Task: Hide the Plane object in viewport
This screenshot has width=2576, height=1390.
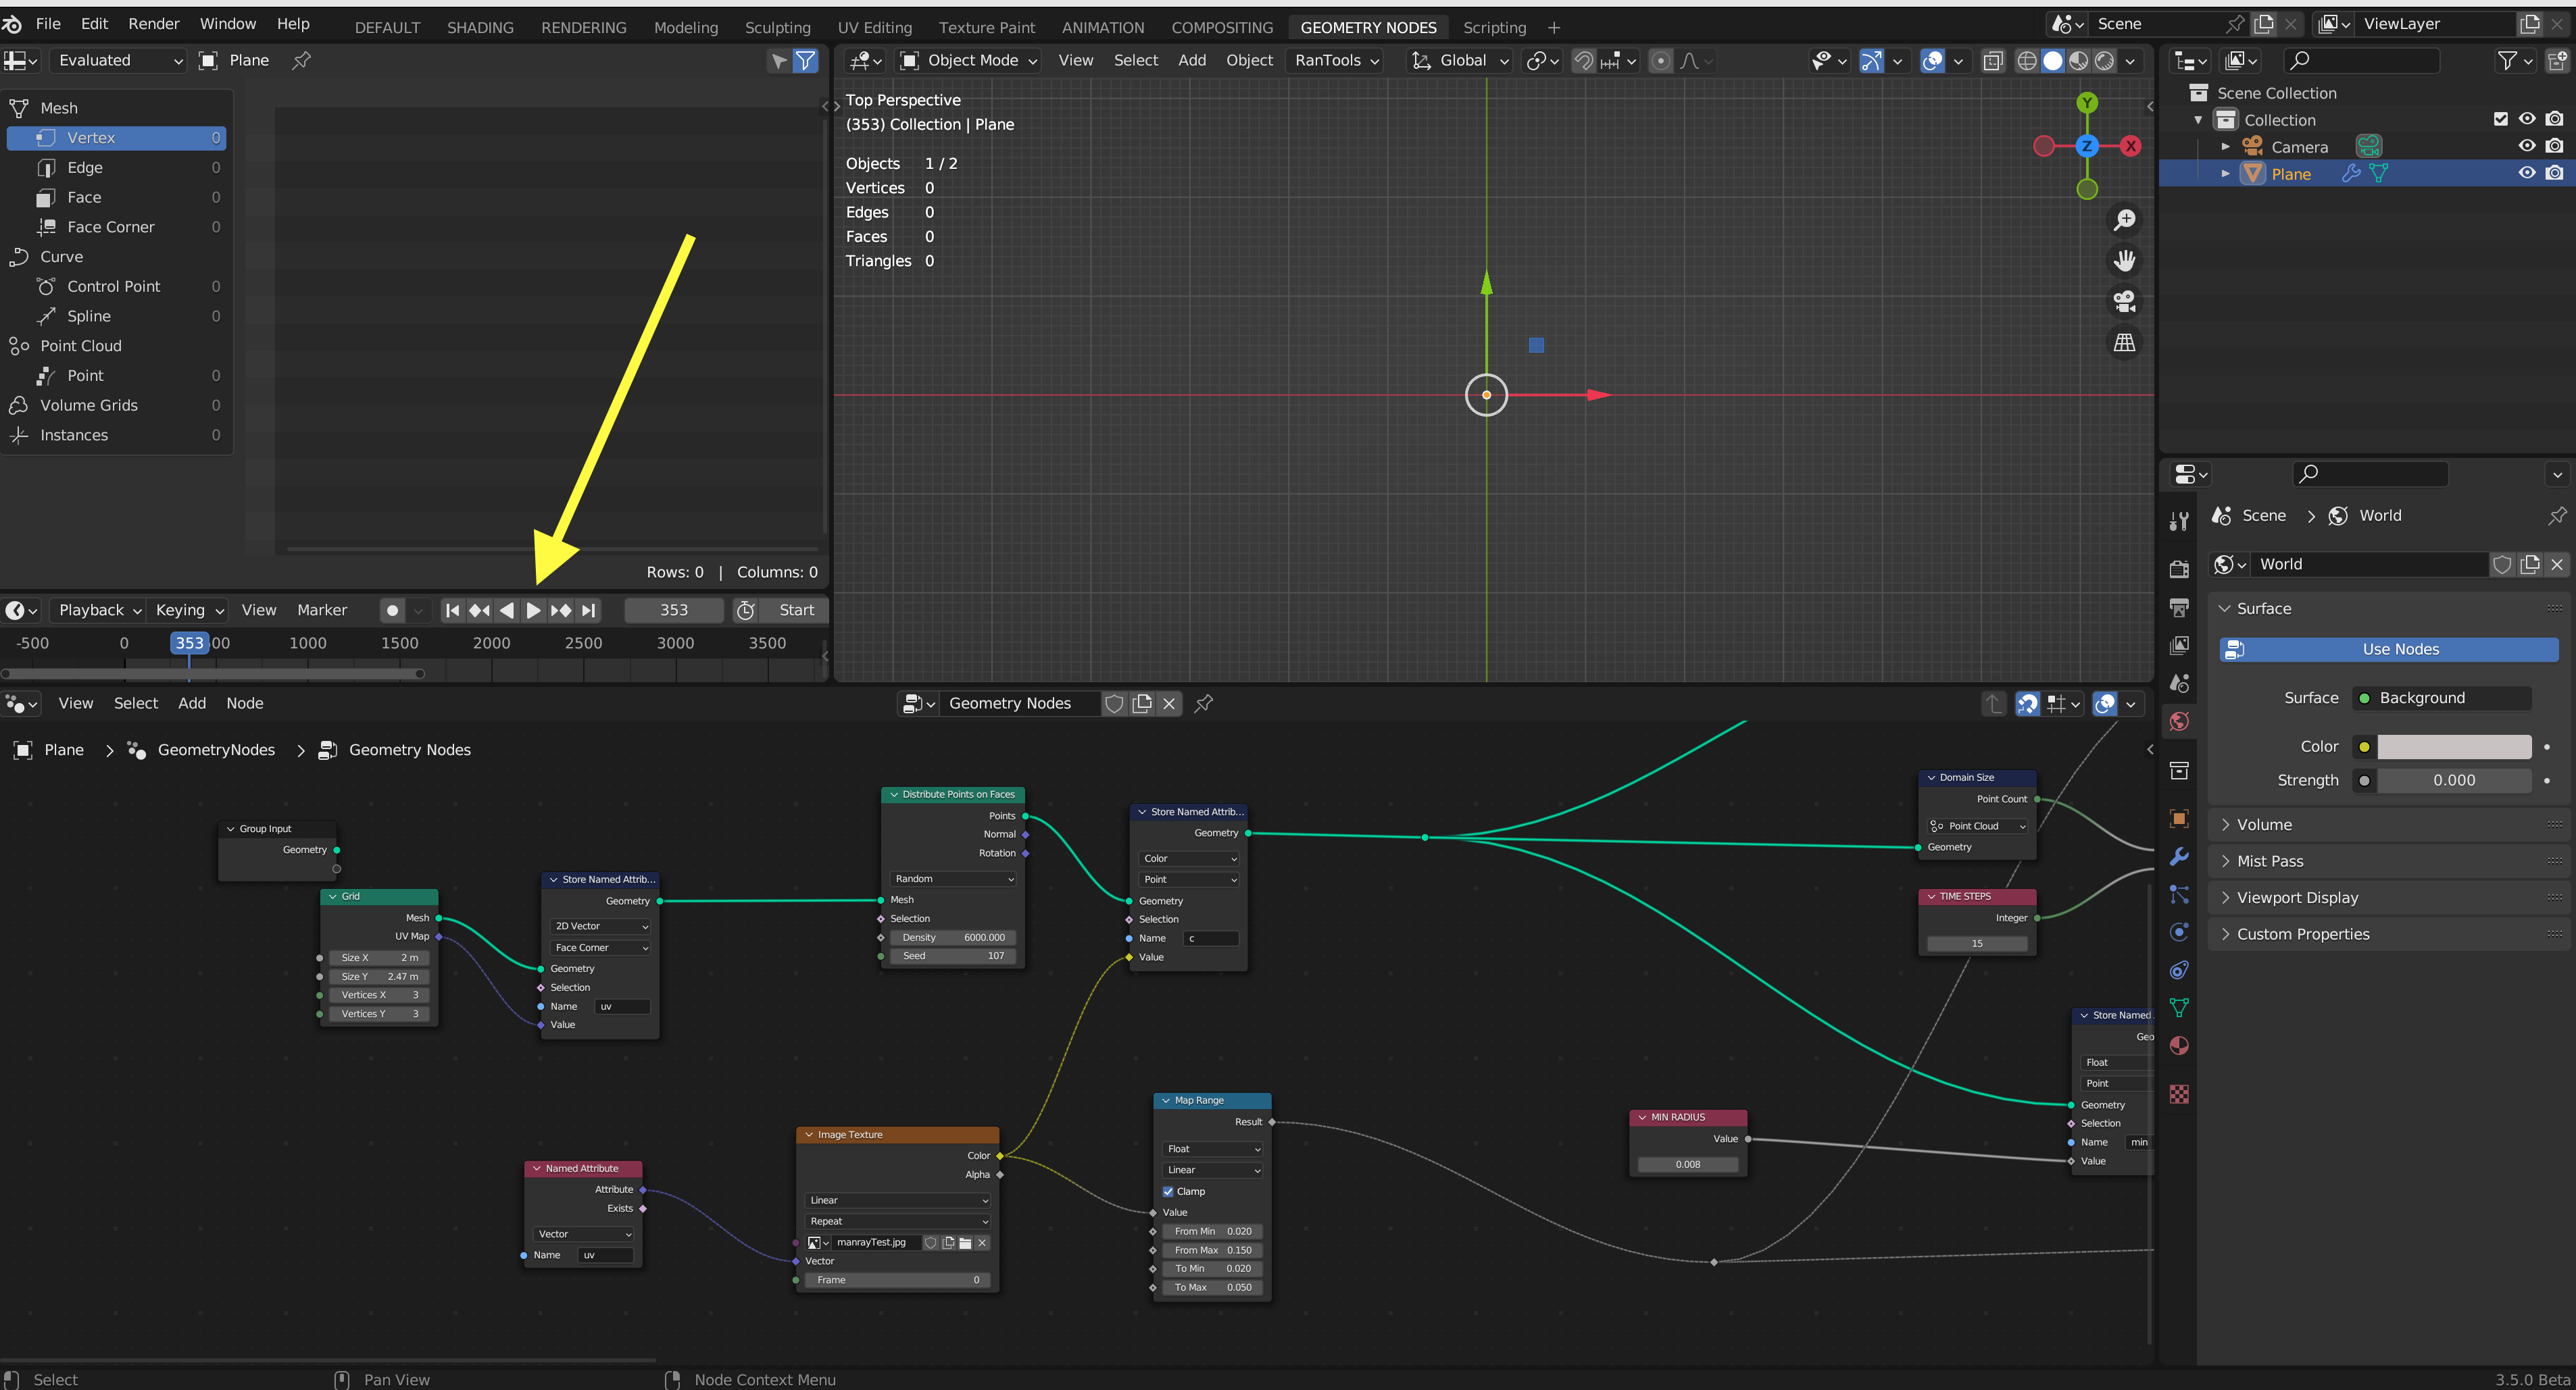Action: tap(2527, 173)
